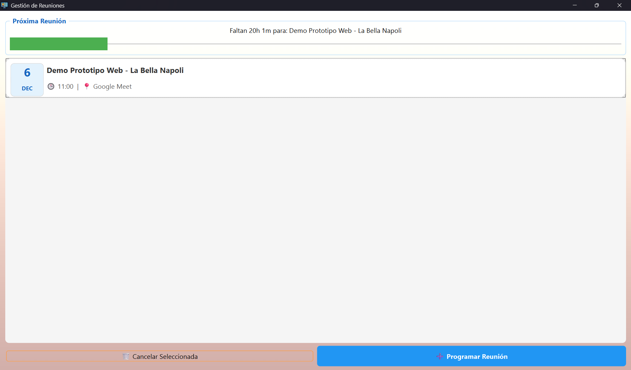Screen dimensions: 631x370
Task: Click the red location pin icon
Action: 86,86
